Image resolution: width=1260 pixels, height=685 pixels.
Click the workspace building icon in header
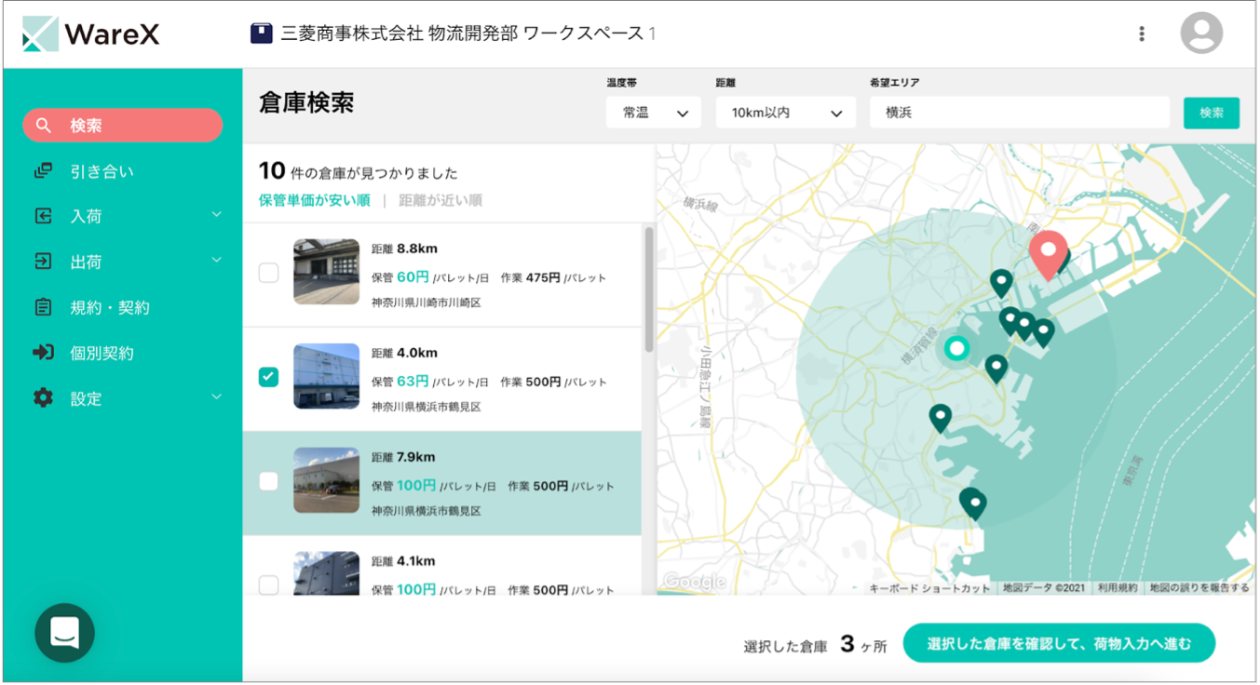[x=261, y=34]
